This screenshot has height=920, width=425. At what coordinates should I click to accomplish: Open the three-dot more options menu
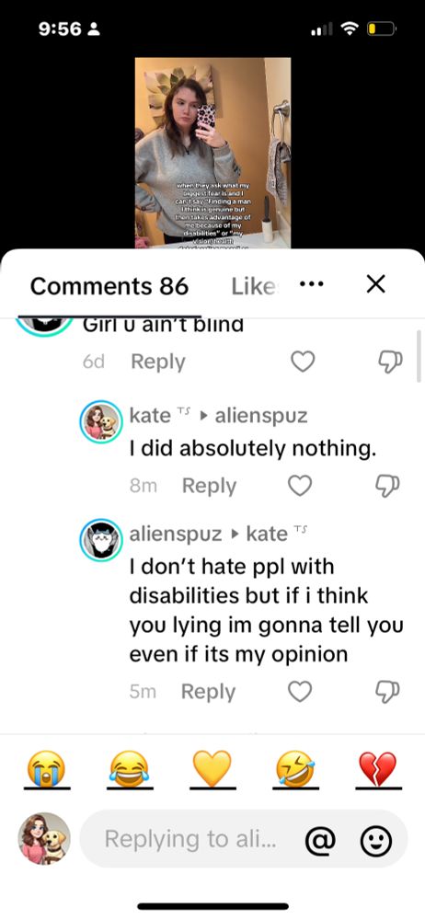pos(311,284)
